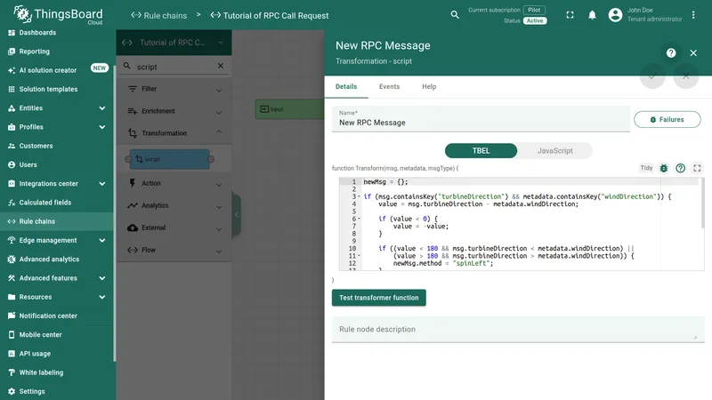Expand the Analytics node group
This screenshot has width=712, height=400.
point(174,206)
